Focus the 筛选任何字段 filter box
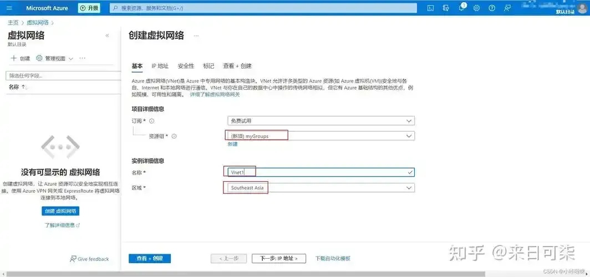 pos(63,75)
